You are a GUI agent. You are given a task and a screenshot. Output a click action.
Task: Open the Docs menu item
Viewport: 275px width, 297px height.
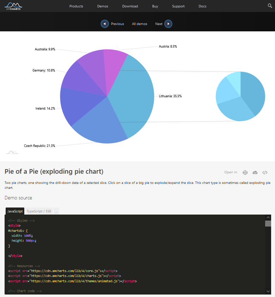[x=202, y=6]
